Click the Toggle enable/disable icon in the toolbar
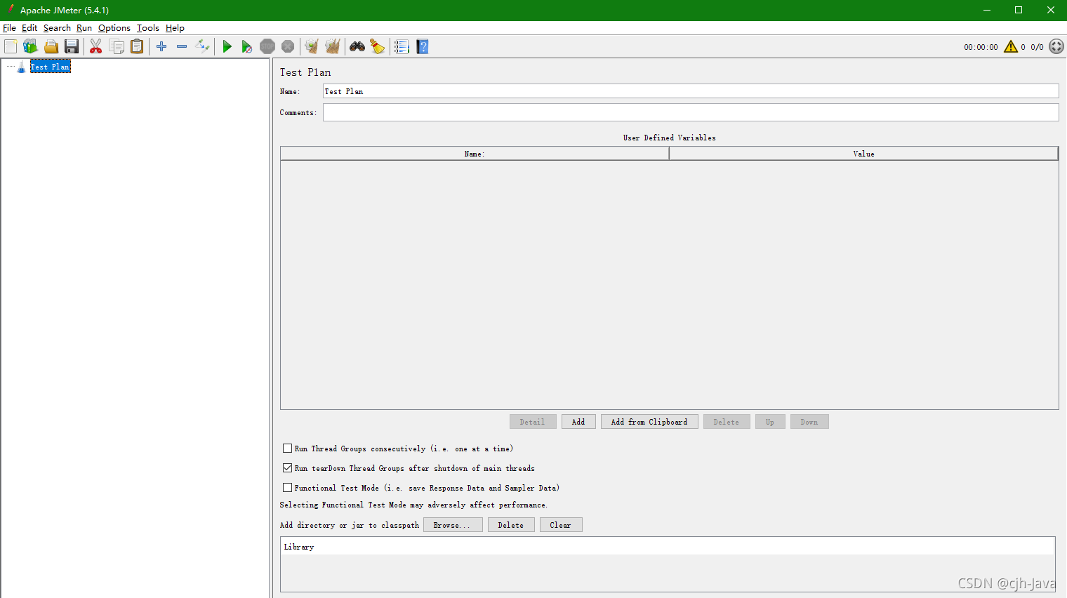Image resolution: width=1067 pixels, height=598 pixels. point(202,46)
